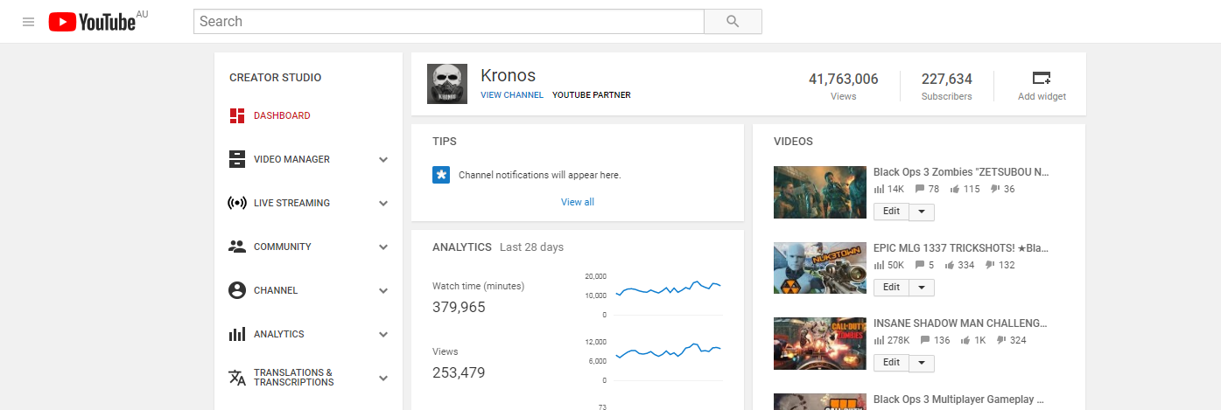The image size is (1221, 410).
Task: Open CHANNEL menu item
Action: [276, 290]
